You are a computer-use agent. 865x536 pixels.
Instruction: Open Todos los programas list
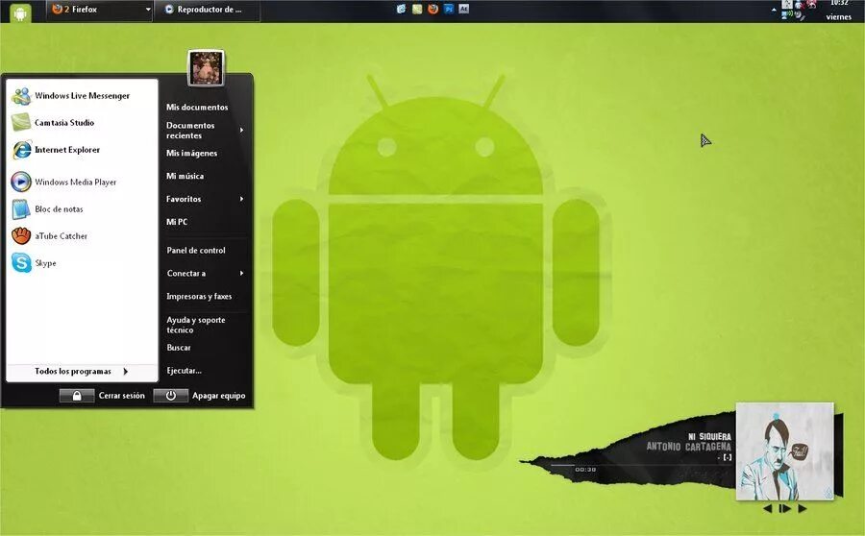point(82,372)
